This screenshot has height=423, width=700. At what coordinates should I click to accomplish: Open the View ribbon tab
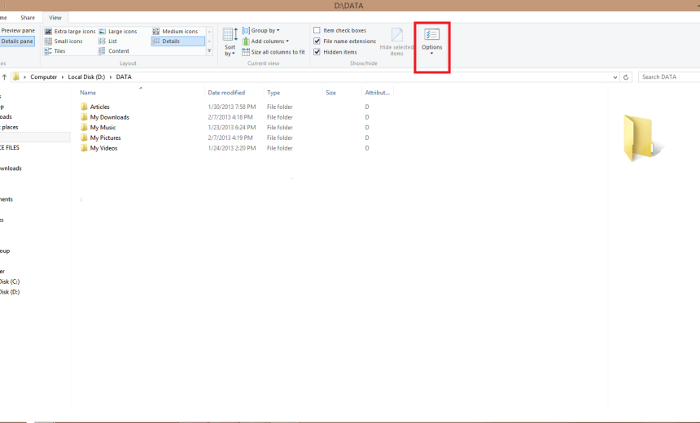[x=55, y=17]
